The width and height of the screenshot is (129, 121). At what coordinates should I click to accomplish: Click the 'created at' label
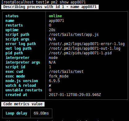[x=16, y=95]
